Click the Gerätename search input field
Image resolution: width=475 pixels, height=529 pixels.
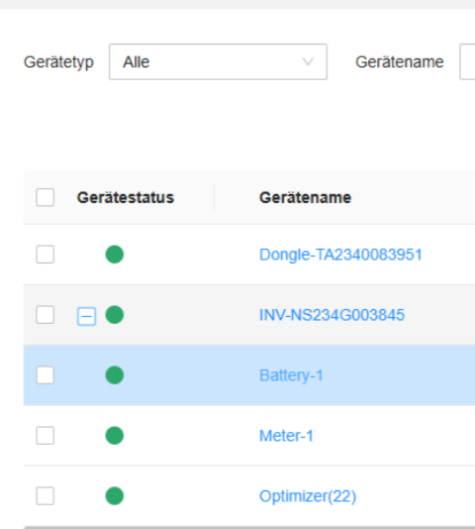point(467,61)
